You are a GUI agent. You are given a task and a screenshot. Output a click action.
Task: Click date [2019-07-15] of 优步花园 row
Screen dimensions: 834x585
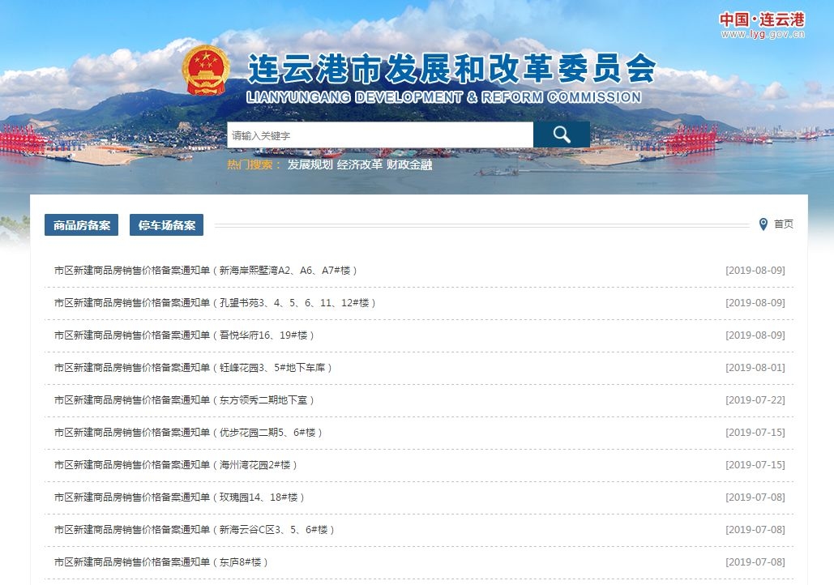pos(755,433)
